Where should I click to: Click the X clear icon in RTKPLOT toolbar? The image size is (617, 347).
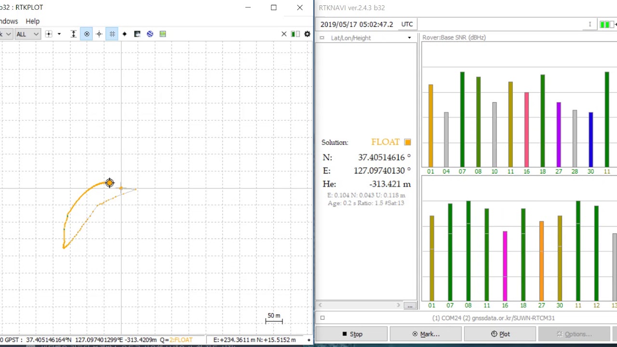(x=284, y=34)
